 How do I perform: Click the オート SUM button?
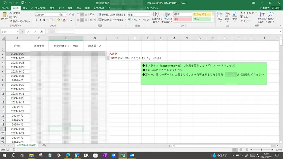247,13
